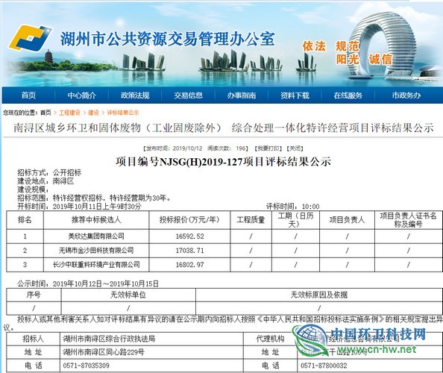
Task: Select the page title 南浔区城乡环卫 heading text
Action: (224, 128)
